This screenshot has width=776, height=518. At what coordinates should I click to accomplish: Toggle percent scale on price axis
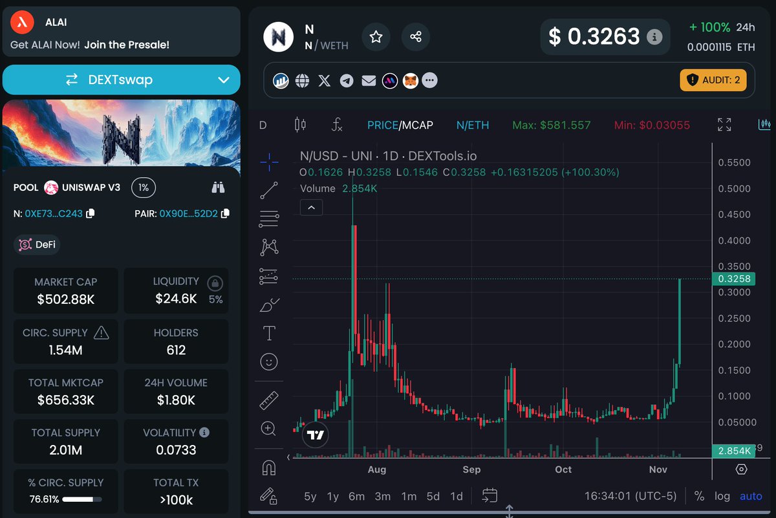699,496
